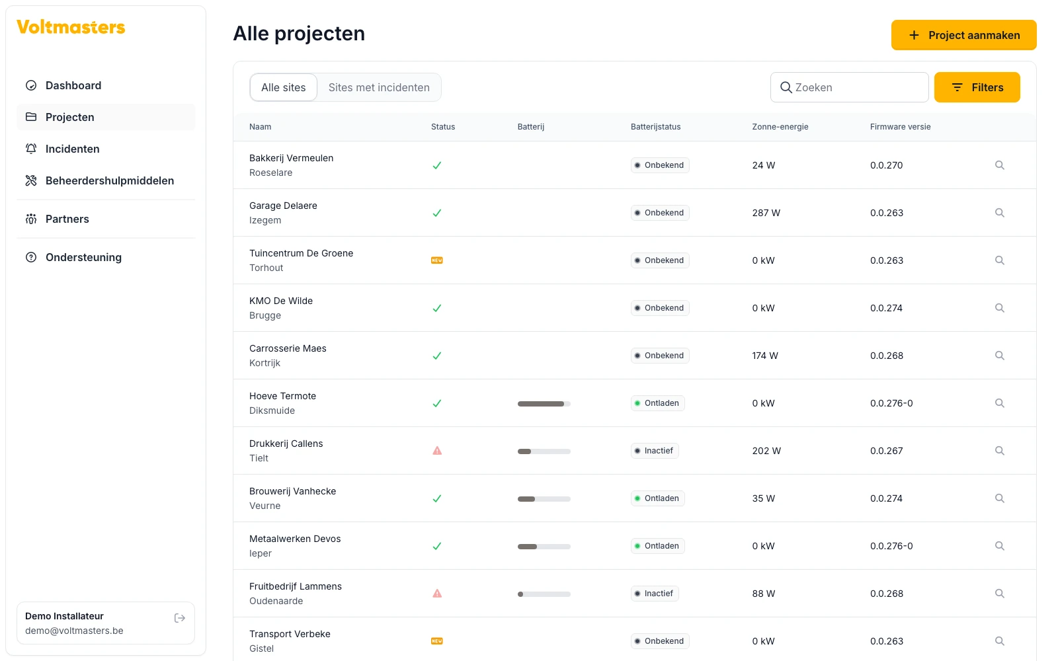Open the Filters panel
1058x661 pixels.
point(977,87)
